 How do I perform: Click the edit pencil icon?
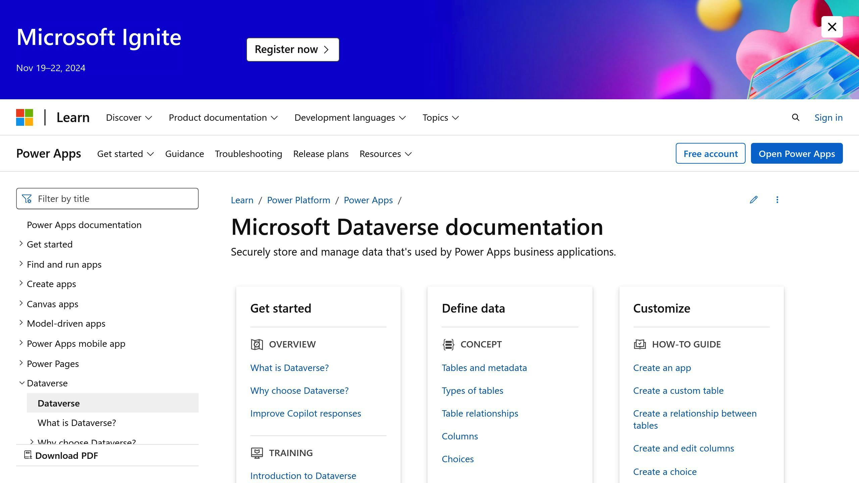[754, 200]
